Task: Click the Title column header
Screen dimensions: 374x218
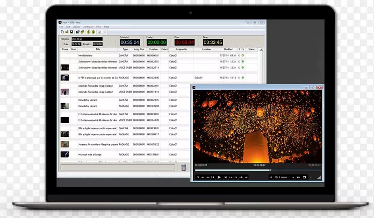Action: pyautogui.click(x=98, y=49)
